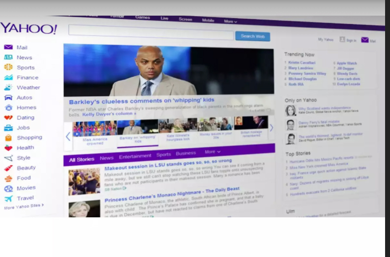Click the purple Mail icon at top right

[365, 40]
